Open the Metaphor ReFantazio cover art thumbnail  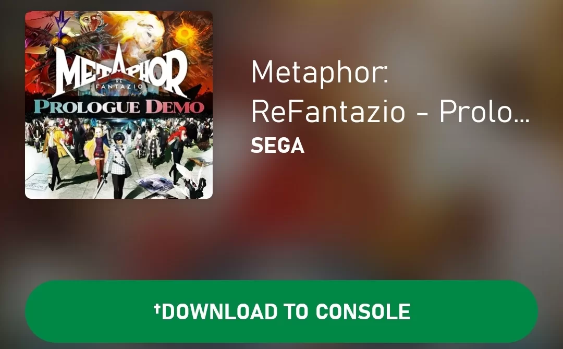pos(119,104)
